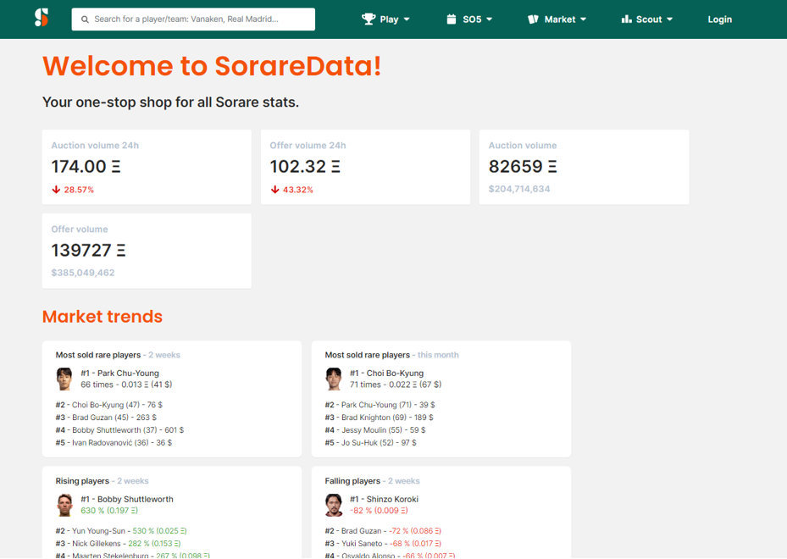The image size is (787, 559).
Task: Click the 174.00 Ξ value
Action: tap(86, 167)
